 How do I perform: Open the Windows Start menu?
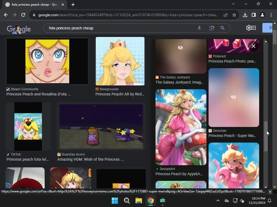pos(115,201)
